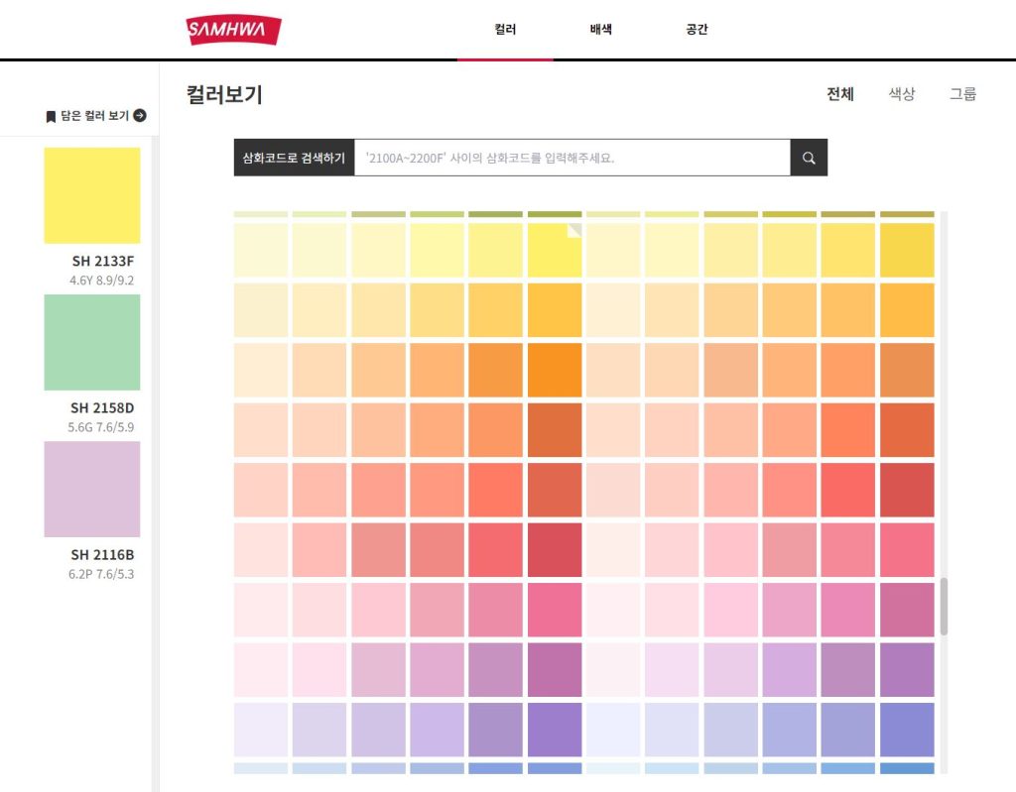Click the Samhwa code search input field
The height and width of the screenshot is (792, 1016).
571,158
